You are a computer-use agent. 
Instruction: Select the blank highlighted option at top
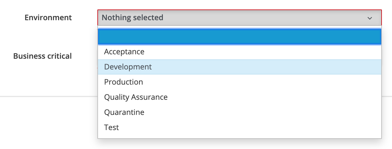tap(240, 37)
